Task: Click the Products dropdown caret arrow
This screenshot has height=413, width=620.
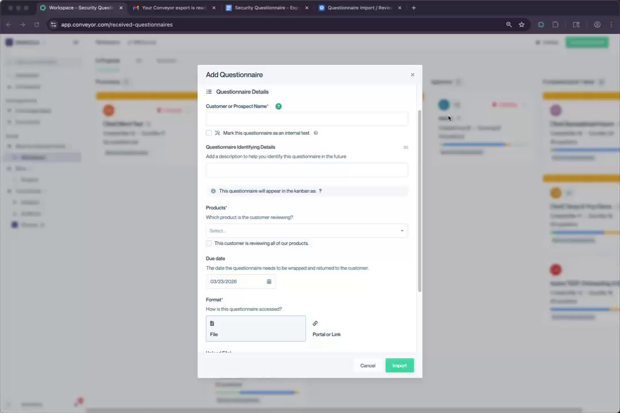Action: click(x=402, y=231)
